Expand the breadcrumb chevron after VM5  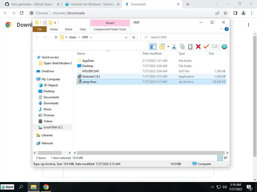91,37
